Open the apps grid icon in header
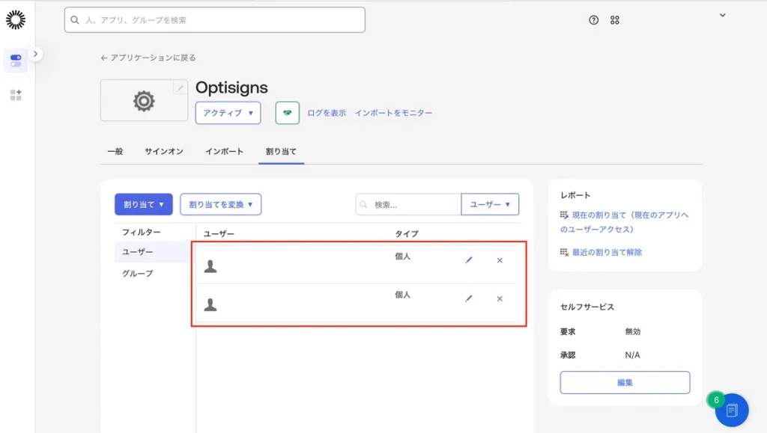Image resolution: width=767 pixels, height=433 pixels. (x=615, y=20)
